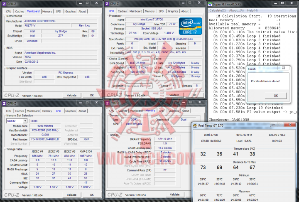The width and height of the screenshot is (299, 202).
Task: Select the Caches tab in the DRAM Frequency CPU-Z window
Action: click(123, 111)
